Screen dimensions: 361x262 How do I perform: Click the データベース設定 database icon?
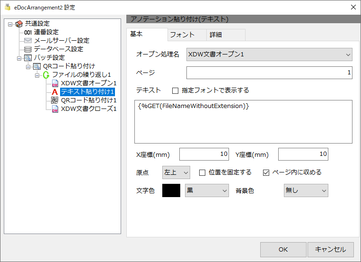click(x=28, y=49)
